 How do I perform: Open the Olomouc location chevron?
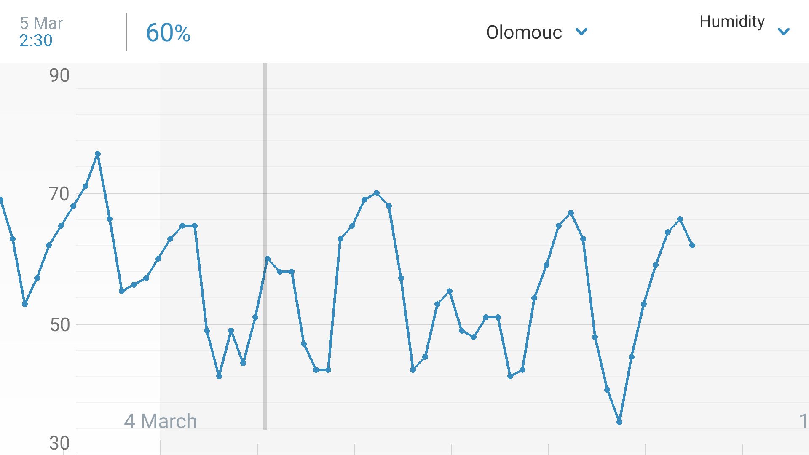click(581, 32)
